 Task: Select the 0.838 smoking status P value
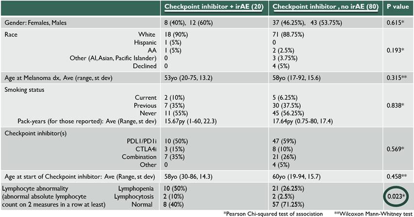(x=396, y=106)
